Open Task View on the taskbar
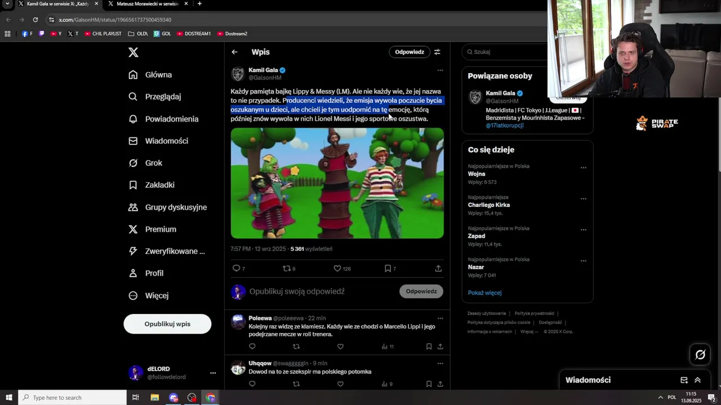Image resolution: width=721 pixels, height=405 pixels. 135,398
